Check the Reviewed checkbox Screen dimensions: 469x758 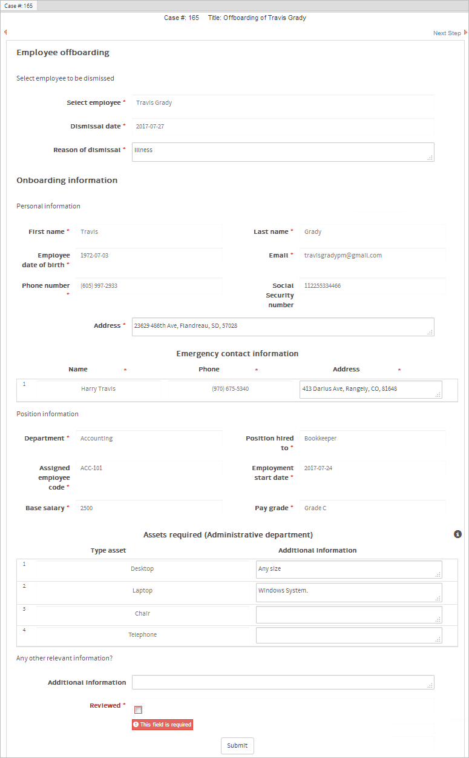138,710
